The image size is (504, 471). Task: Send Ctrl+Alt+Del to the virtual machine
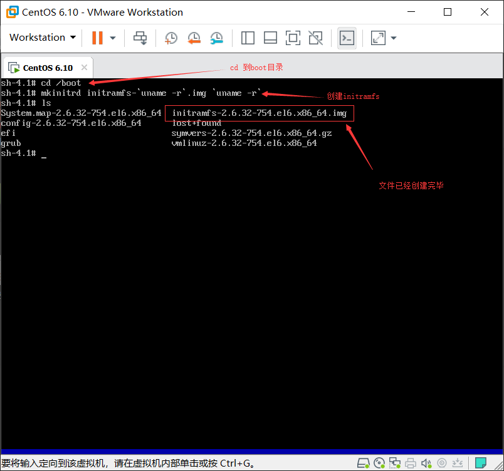[140, 38]
